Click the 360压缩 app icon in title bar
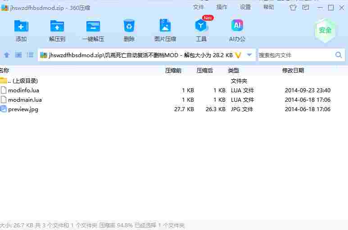 coord(5,8)
